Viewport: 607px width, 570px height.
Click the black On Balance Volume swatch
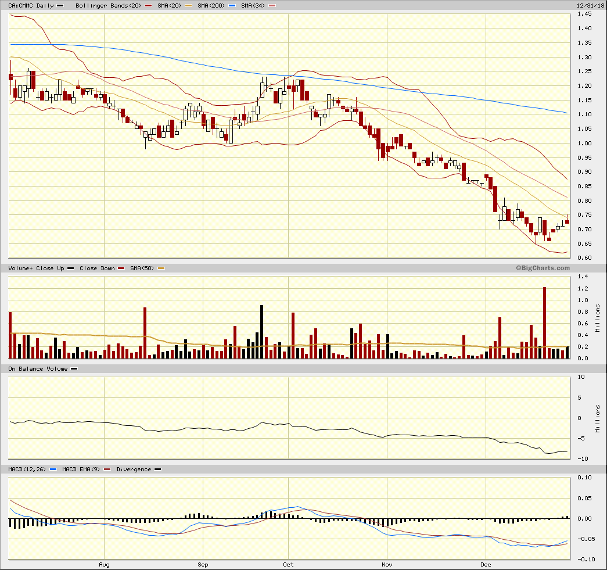pyautogui.click(x=74, y=369)
